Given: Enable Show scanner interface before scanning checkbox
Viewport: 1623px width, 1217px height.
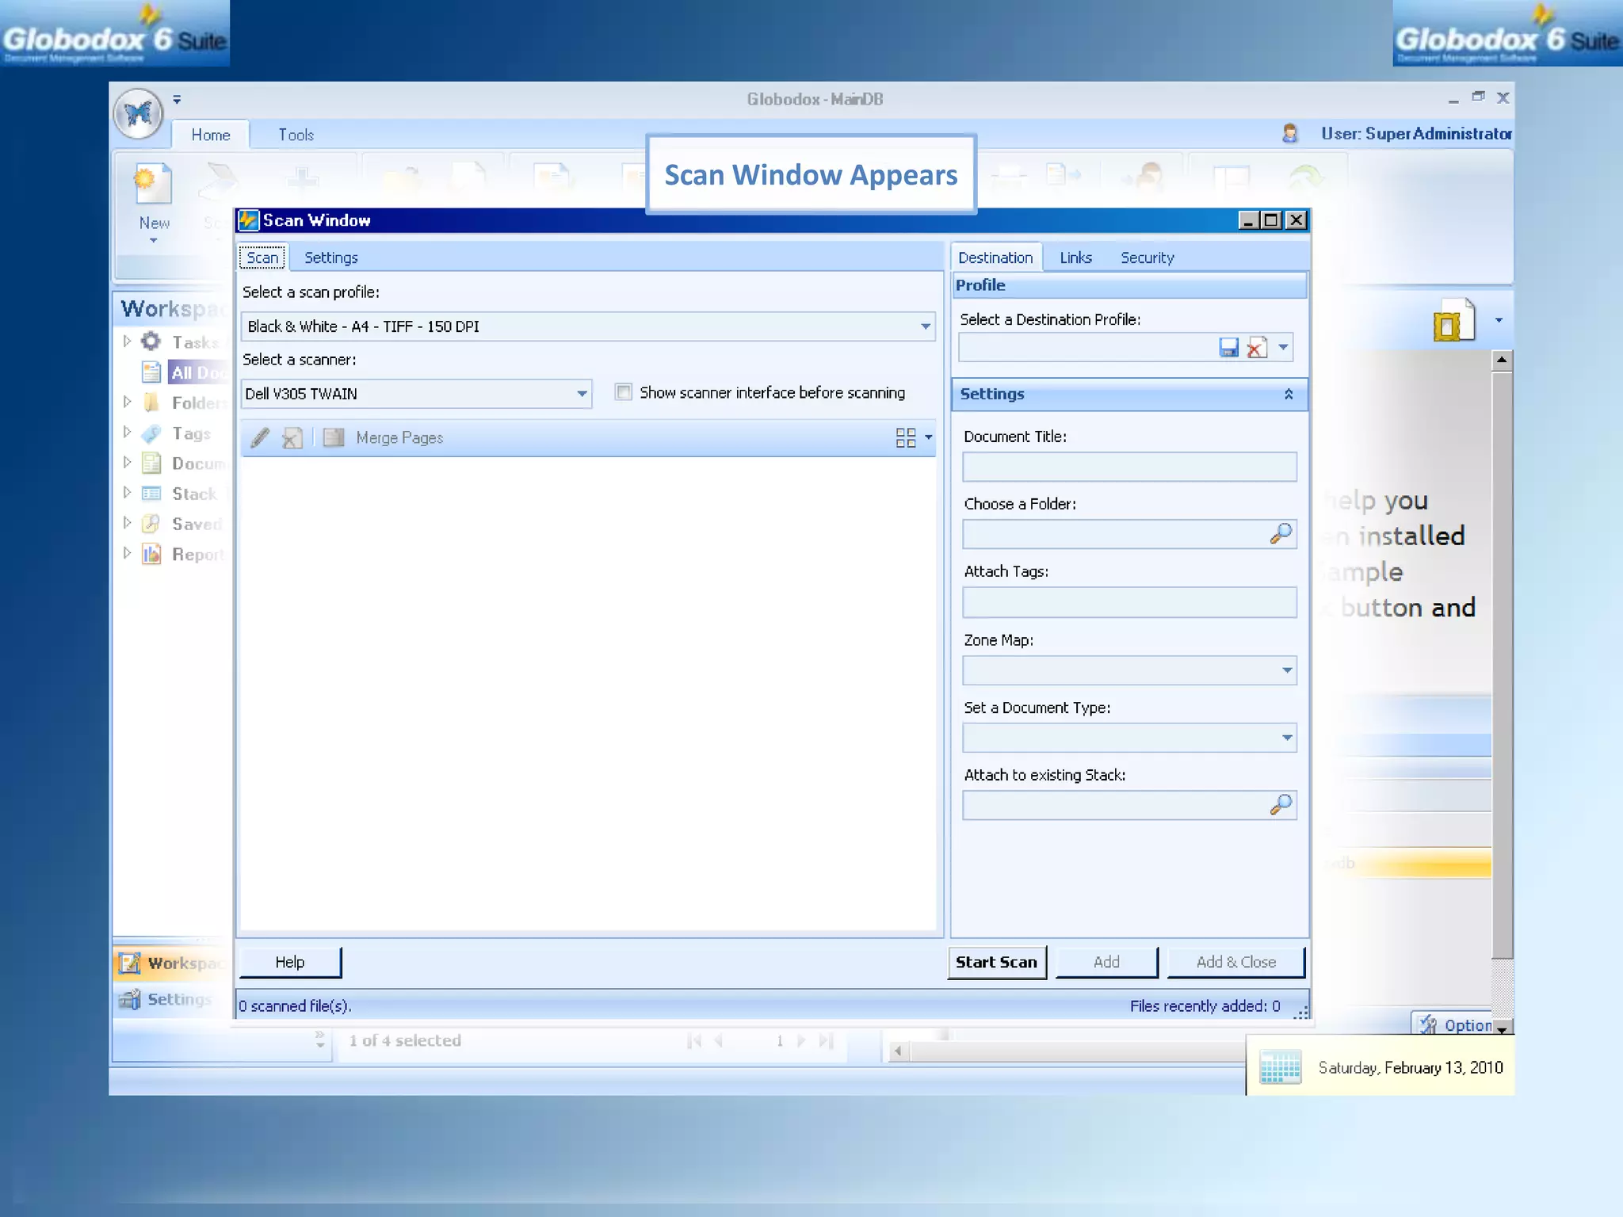Looking at the screenshot, I should (624, 392).
